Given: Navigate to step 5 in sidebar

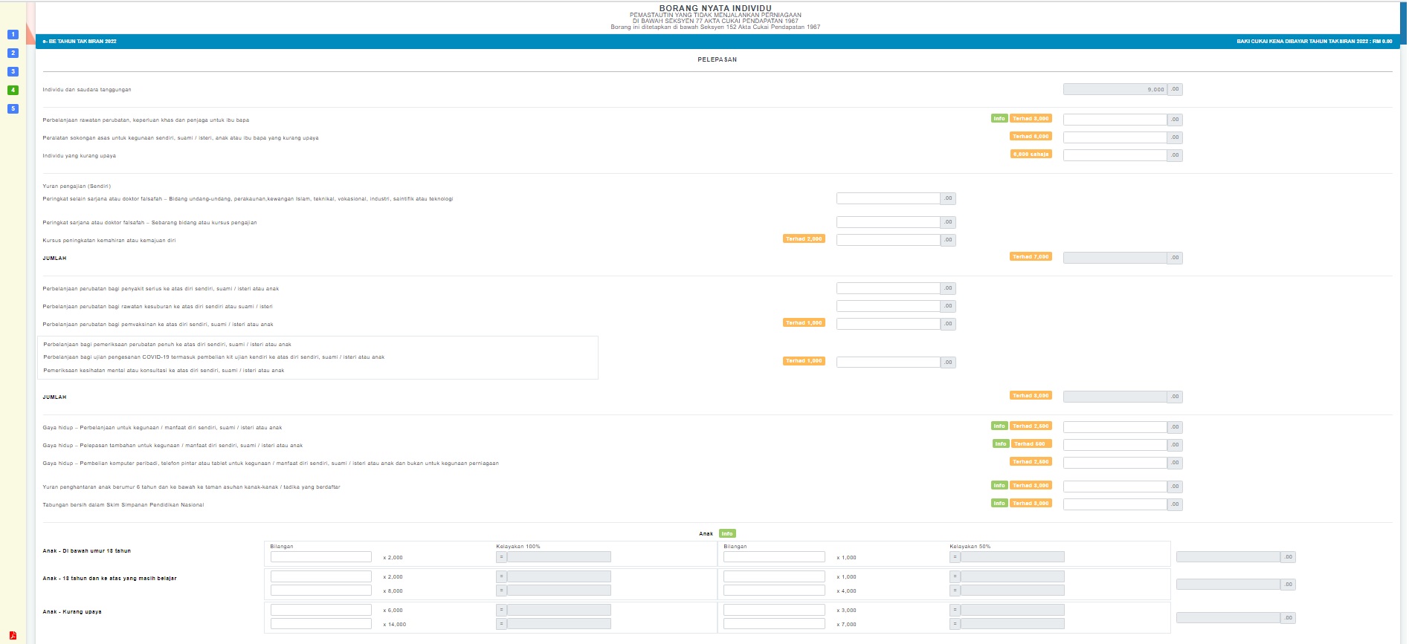Looking at the screenshot, I should tap(13, 108).
